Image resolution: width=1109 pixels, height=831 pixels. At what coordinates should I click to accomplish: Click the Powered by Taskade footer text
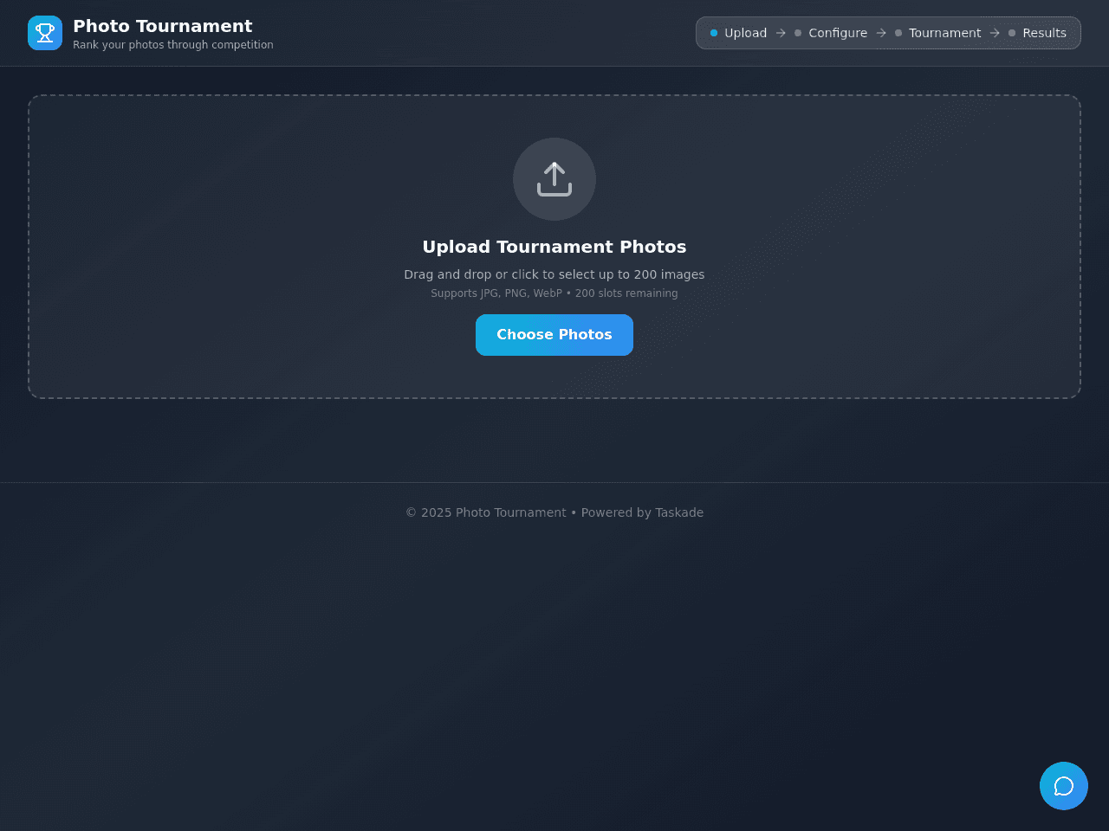[642, 512]
